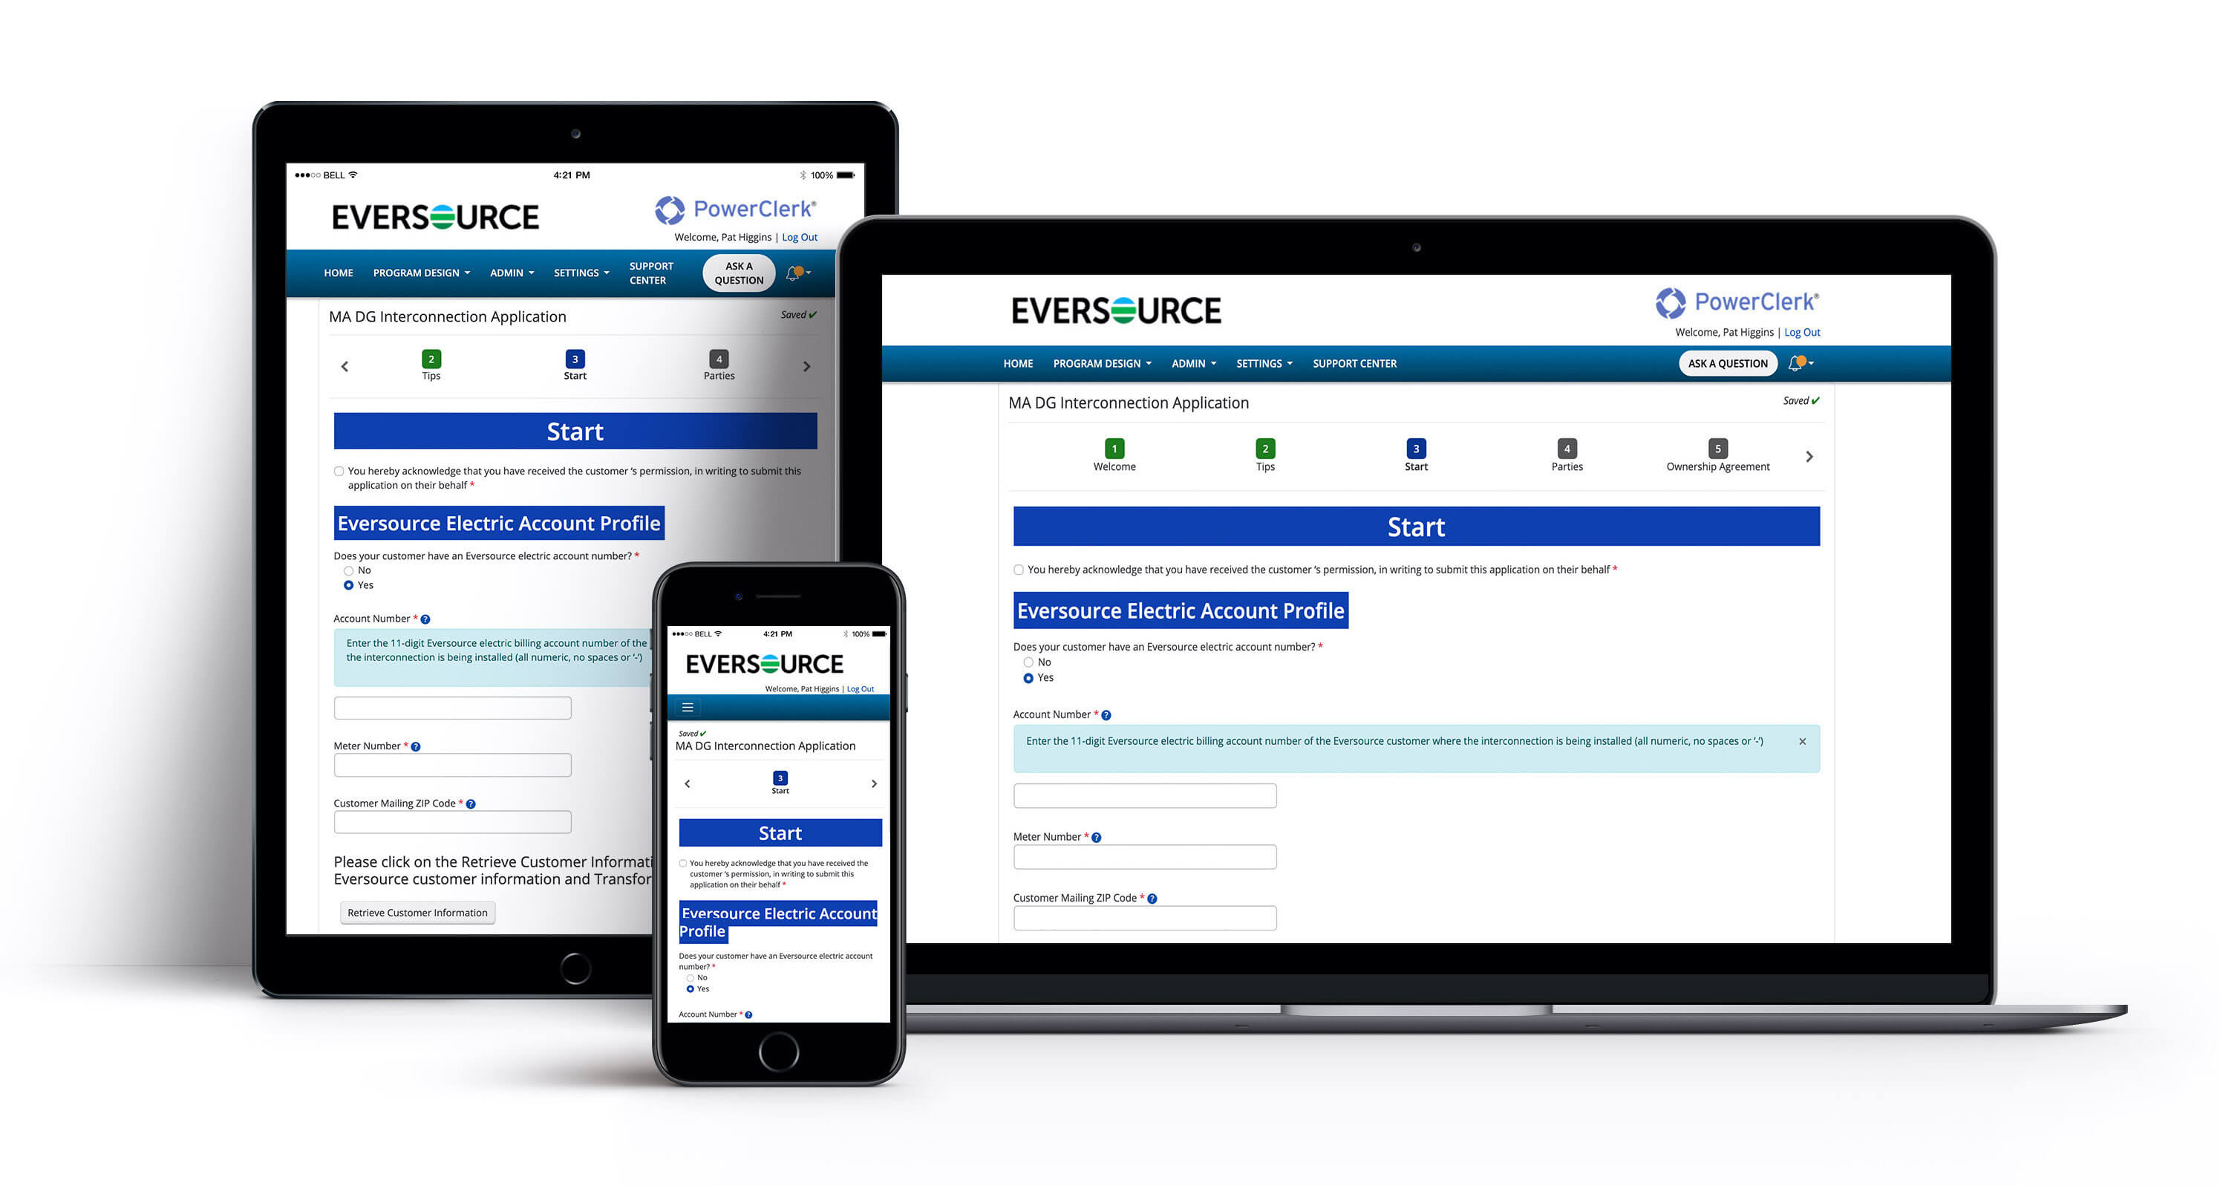The image size is (2220, 1186).
Task: Navigate to the Home menu tab
Action: tap(1023, 364)
